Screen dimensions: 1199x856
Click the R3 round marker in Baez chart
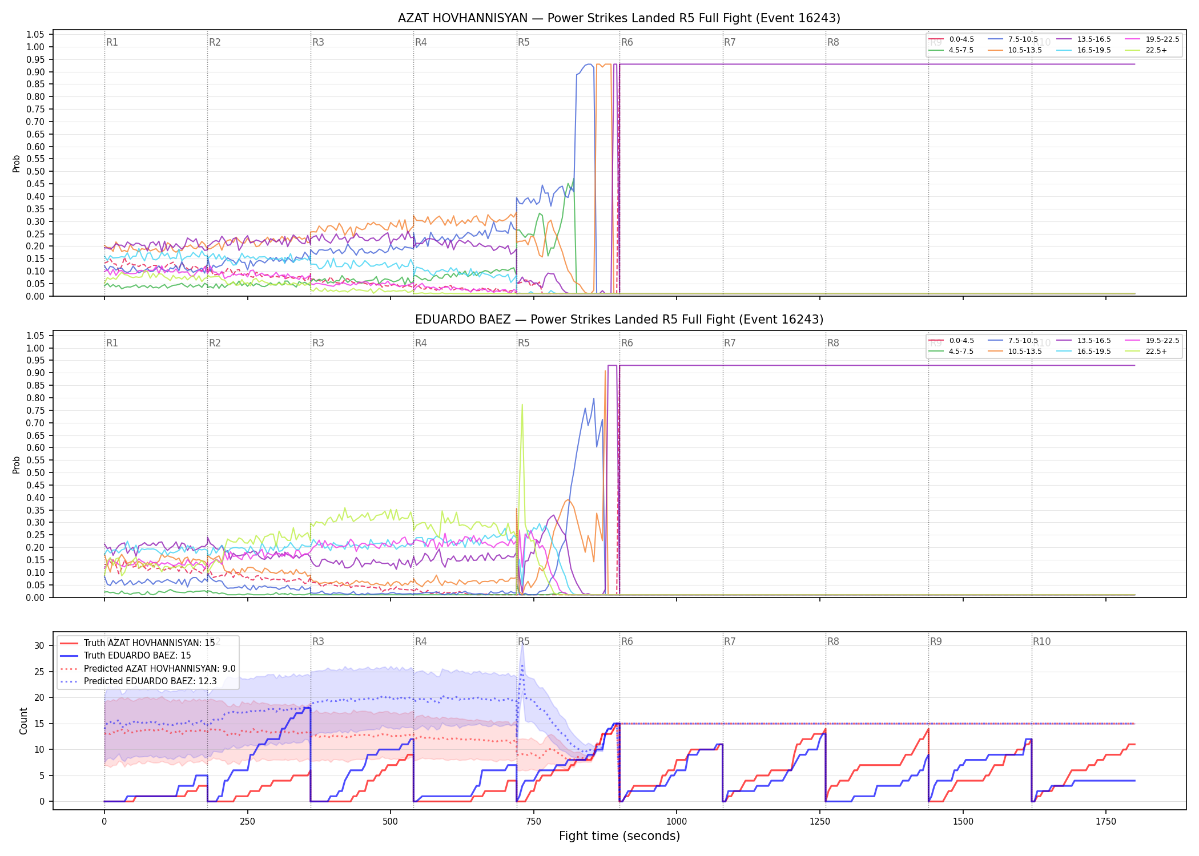318,343
